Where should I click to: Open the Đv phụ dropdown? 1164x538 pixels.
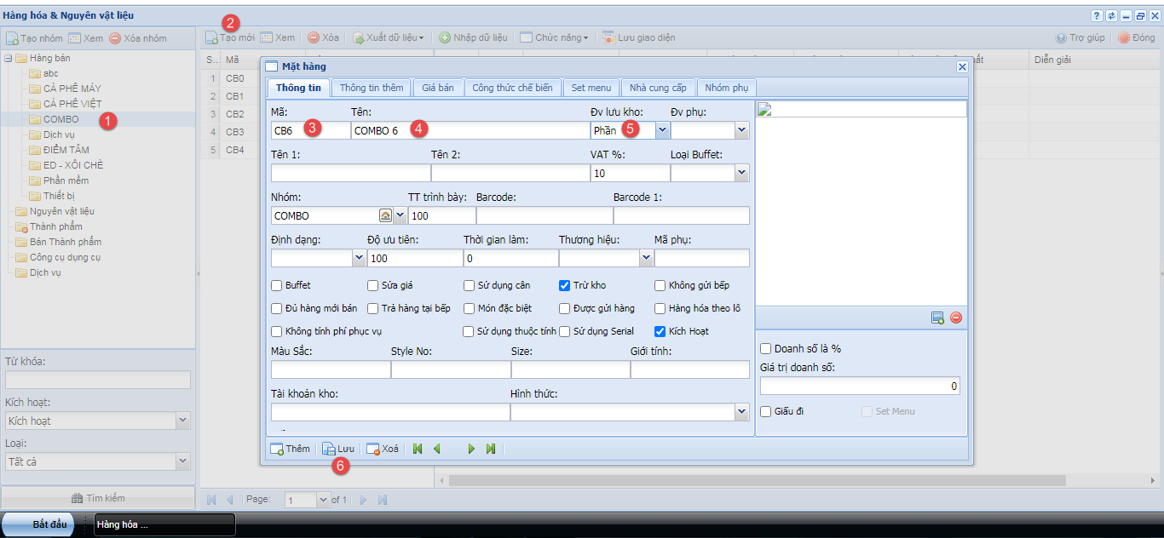tap(742, 130)
